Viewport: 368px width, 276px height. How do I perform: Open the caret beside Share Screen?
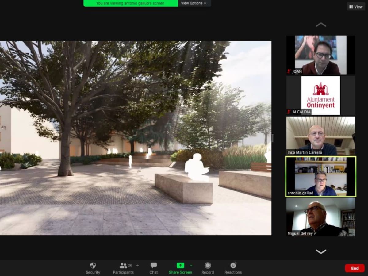pos(191,265)
